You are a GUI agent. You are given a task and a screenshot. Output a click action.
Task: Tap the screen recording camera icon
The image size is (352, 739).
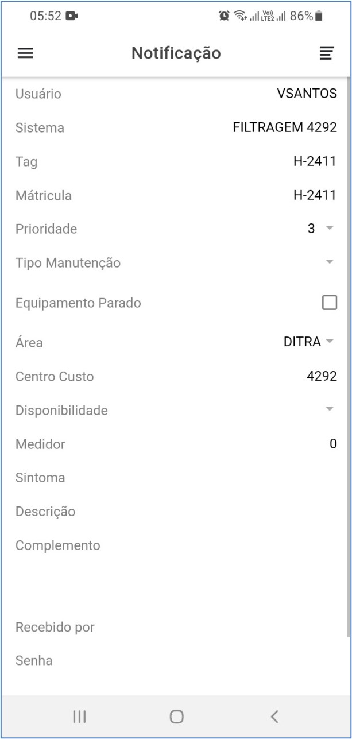click(72, 16)
